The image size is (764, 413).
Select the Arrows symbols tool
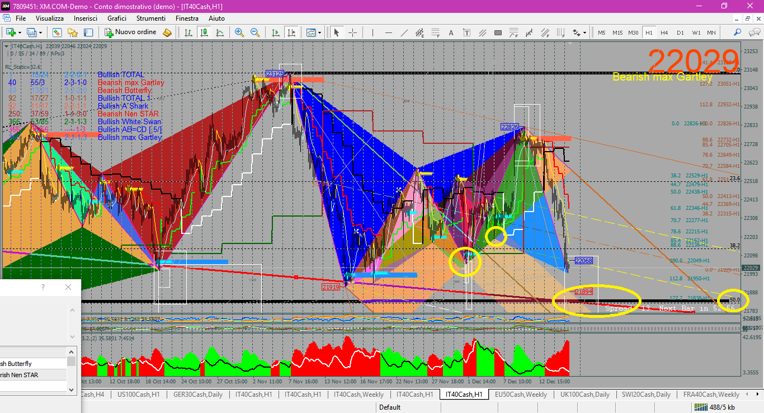pos(576,32)
